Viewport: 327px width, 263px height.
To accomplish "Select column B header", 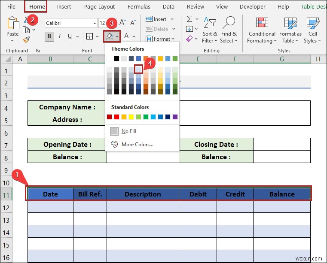I will [50, 59].
